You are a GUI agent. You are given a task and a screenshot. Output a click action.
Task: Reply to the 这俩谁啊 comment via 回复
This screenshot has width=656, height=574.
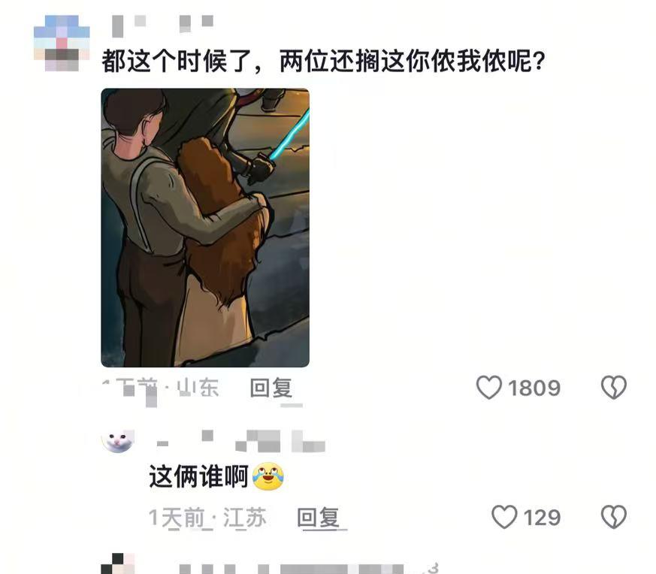318,517
